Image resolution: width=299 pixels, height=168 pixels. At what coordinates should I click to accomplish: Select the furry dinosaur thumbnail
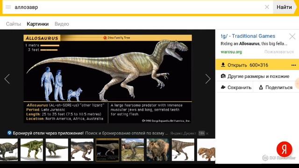158,150
